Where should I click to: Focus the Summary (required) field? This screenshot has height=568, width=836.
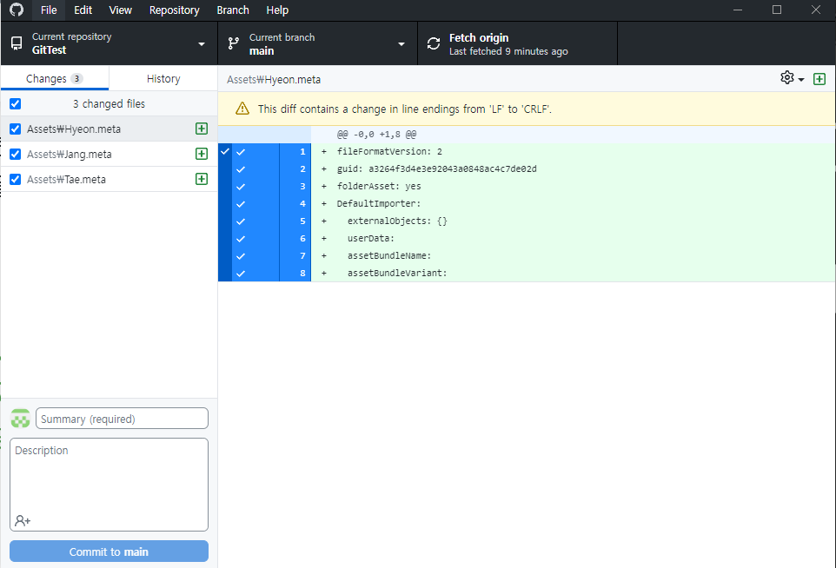(x=122, y=419)
